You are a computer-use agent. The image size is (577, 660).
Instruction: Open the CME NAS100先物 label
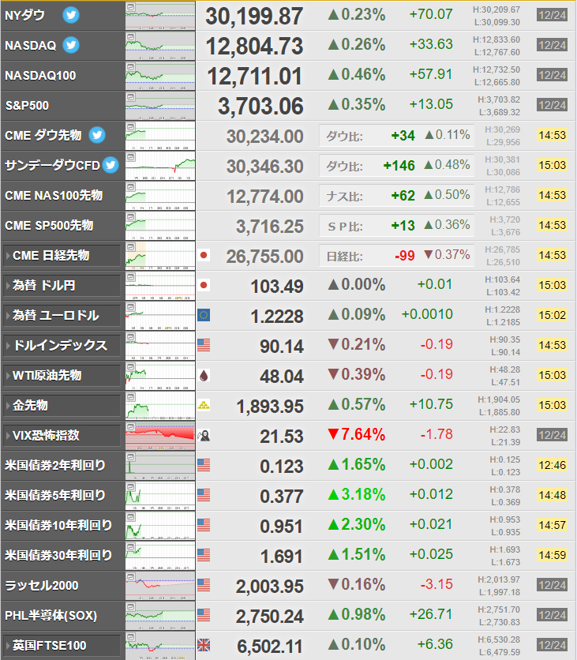click(54, 195)
